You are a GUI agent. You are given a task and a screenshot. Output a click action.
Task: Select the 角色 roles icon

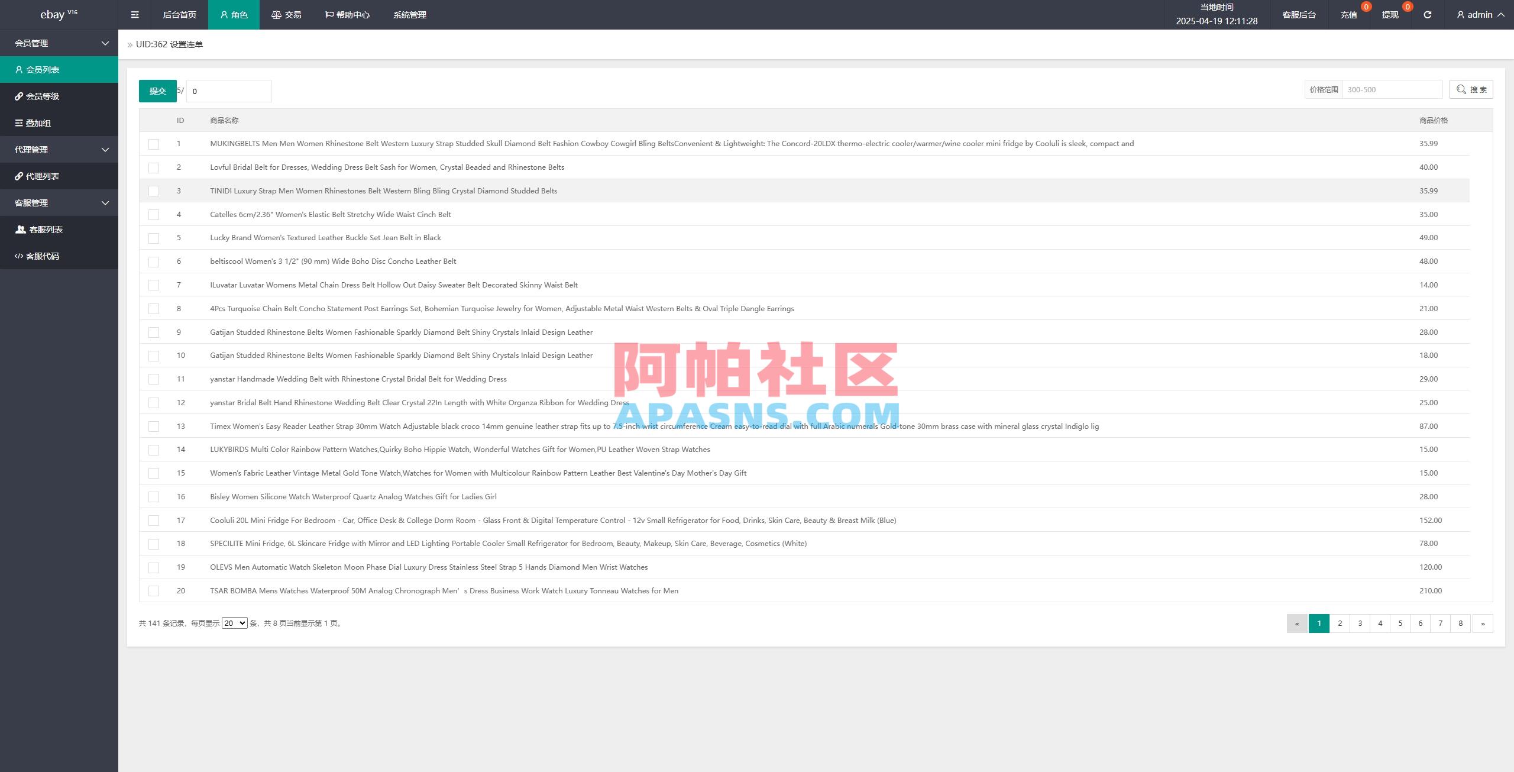click(224, 14)
